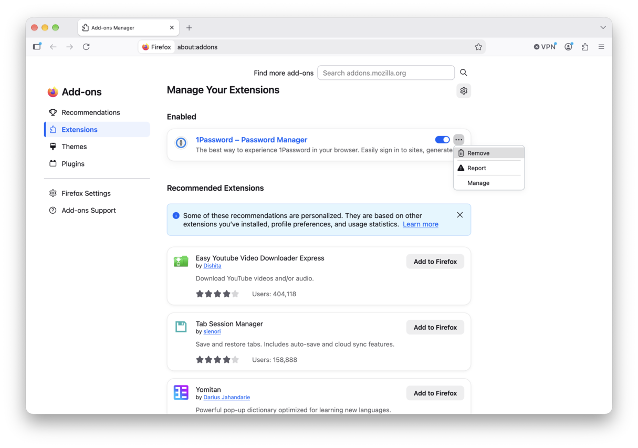The height and width of the screenshot is (448, 638).
Task: Open the Firefox VPN panel
Action: (x=545, y=47)
